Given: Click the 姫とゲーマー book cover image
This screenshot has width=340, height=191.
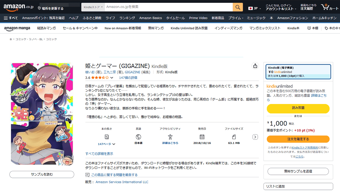Looking at the screenshot, I should point(42,114).
